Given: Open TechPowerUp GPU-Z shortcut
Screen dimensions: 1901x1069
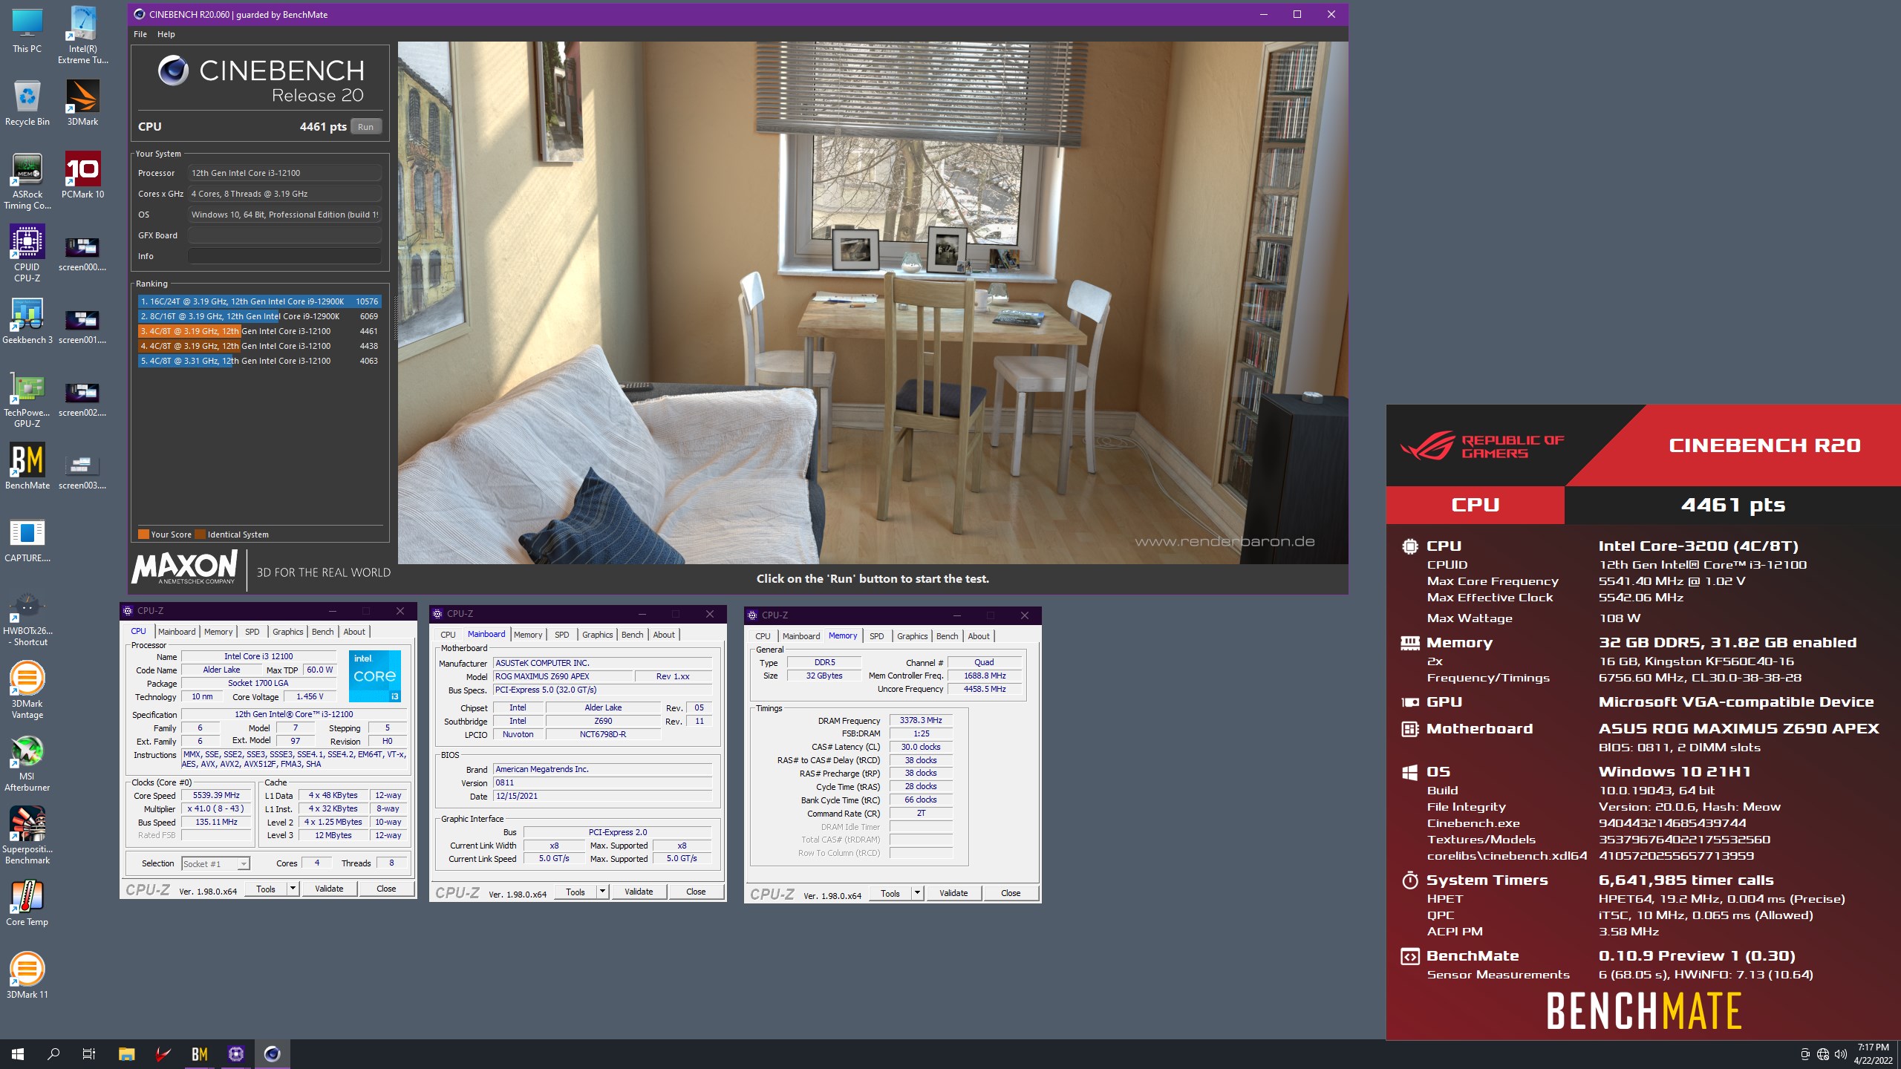Looking at the screenshot, I should tap(27, 399).
